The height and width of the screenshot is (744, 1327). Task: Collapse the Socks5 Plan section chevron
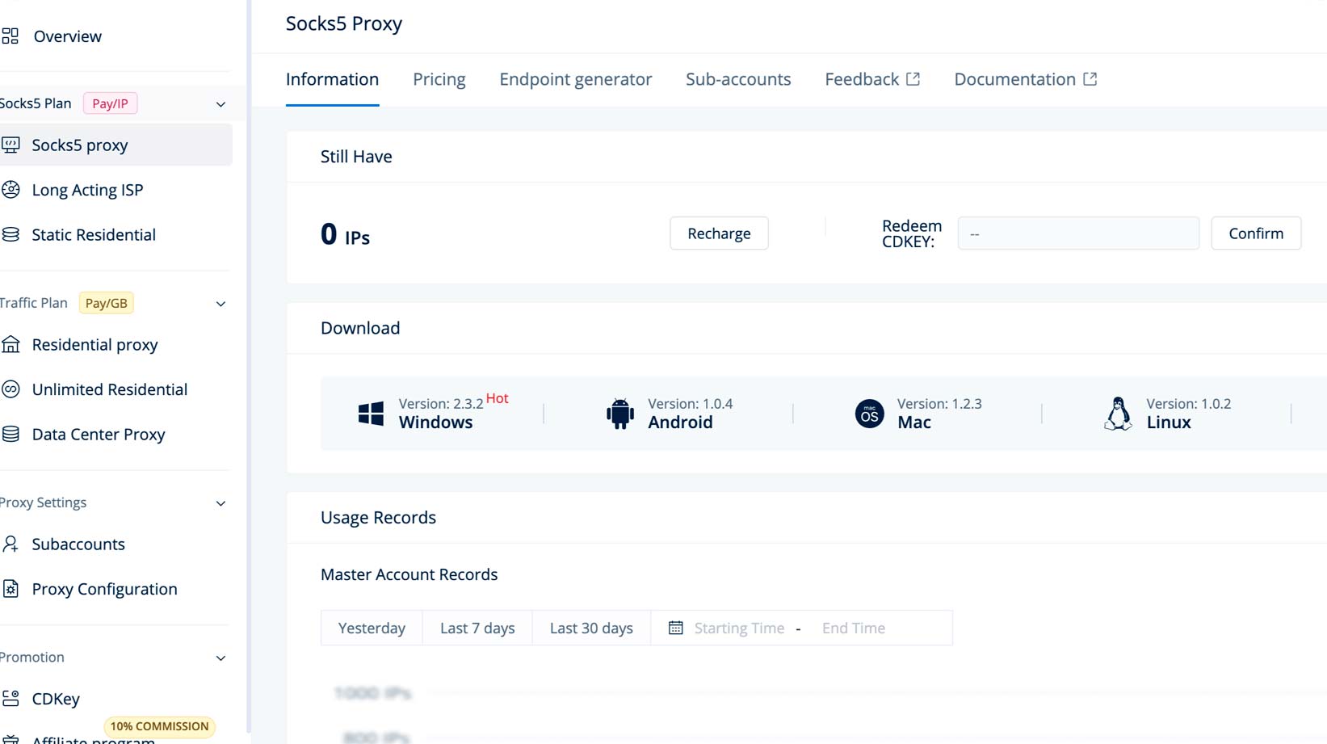220,104
